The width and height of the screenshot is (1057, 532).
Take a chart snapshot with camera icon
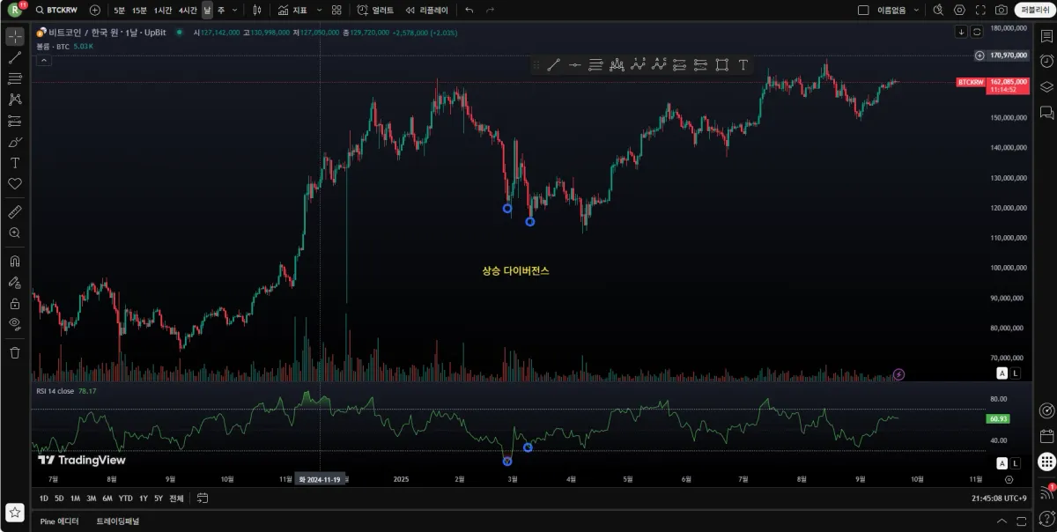tap(1002, 10)
